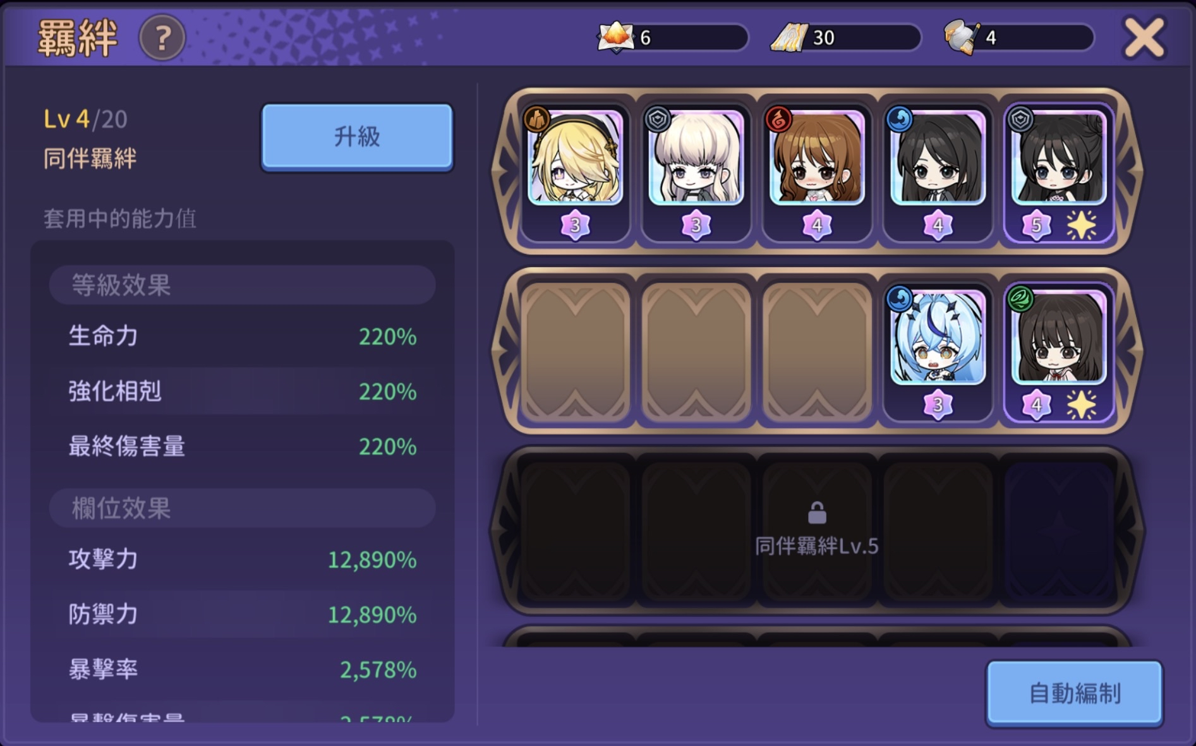Select the 等級效果 section header
This screenshot has height=746, width=1196.
click(242, 285)
